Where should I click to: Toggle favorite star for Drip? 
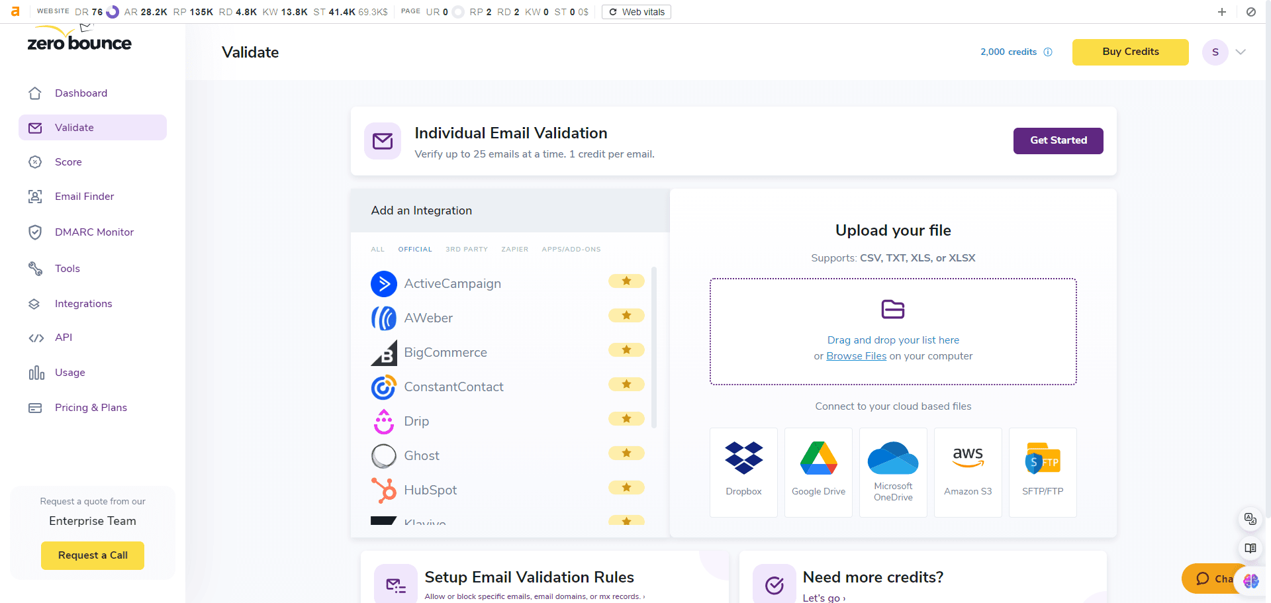click(x=626, y=419)
